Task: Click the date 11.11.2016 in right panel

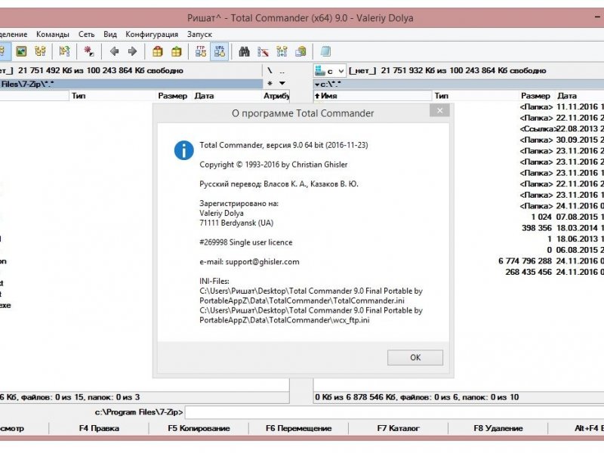Action: pyautogui.click(x=577, y=106)
